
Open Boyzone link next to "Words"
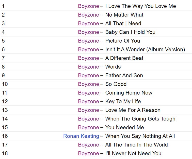pyautogui.click(x=88, y=67)
